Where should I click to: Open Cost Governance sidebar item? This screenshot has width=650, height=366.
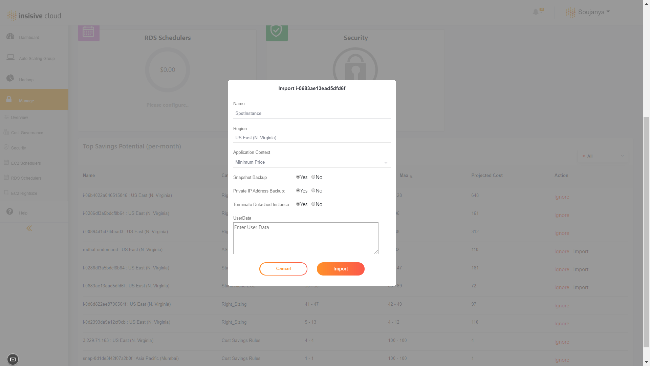(27, 133)
